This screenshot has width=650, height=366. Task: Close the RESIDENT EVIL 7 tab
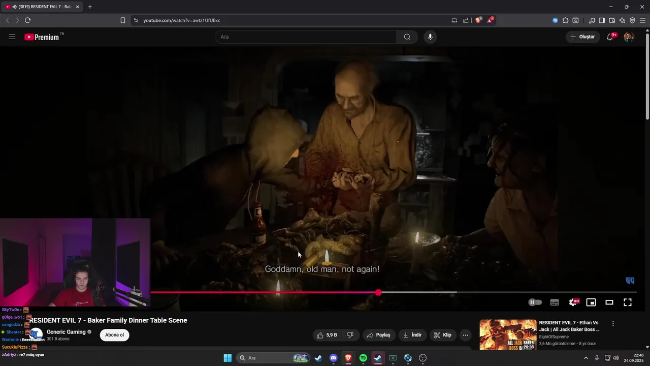coord(78,7)
